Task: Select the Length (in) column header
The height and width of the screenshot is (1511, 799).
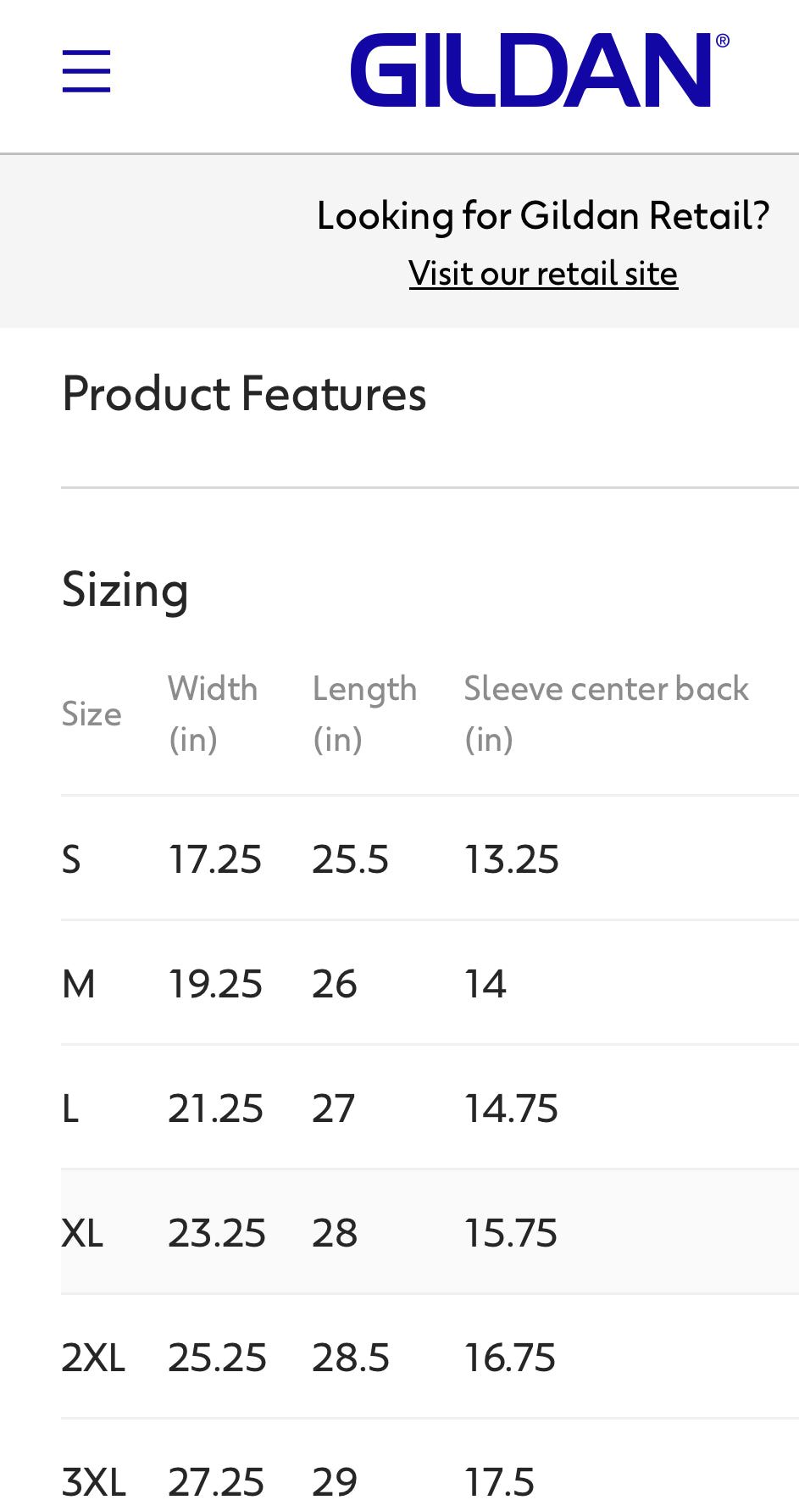Action: 364,714
